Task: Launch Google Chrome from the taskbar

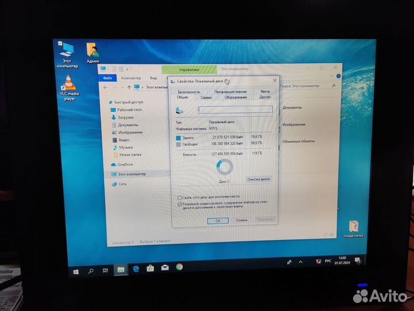Action: click(179, 267)
